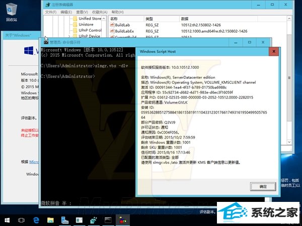Viewport: 302px width, 226px height.
Task: Click the Registry values vertical scrollbar thumb
Action: [289, 78]
